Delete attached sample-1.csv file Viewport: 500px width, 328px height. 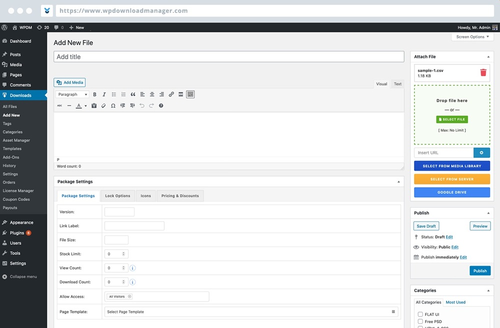tap(483, 72)
